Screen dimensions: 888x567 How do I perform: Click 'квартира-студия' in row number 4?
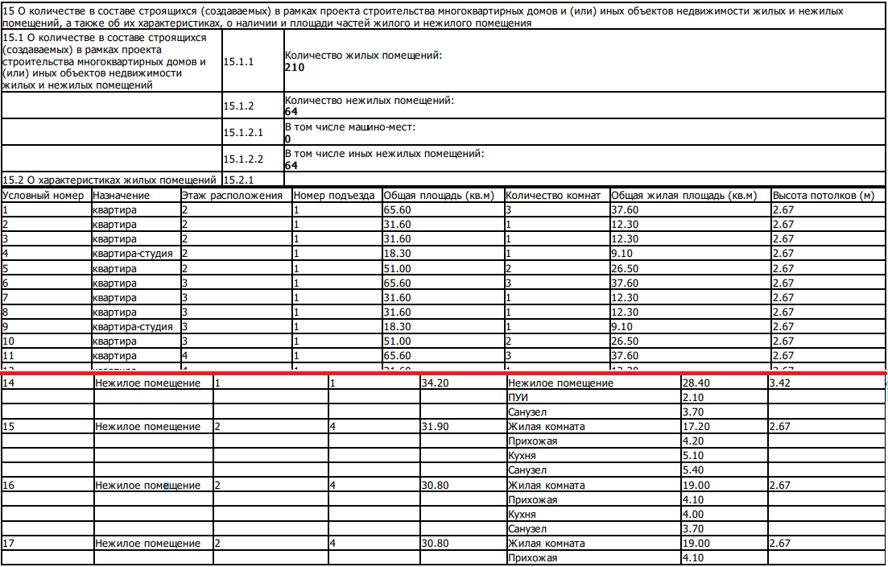(x=133, y=254)
